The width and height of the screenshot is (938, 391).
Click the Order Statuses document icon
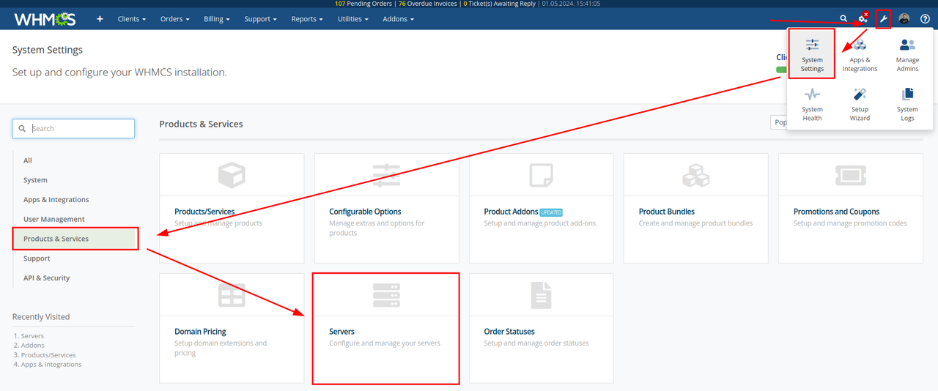pos(541,295)
